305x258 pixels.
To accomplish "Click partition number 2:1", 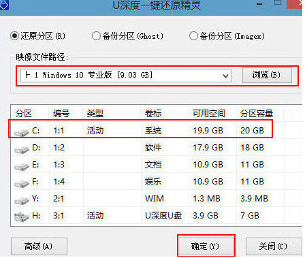I will click(x=59, y=199).
